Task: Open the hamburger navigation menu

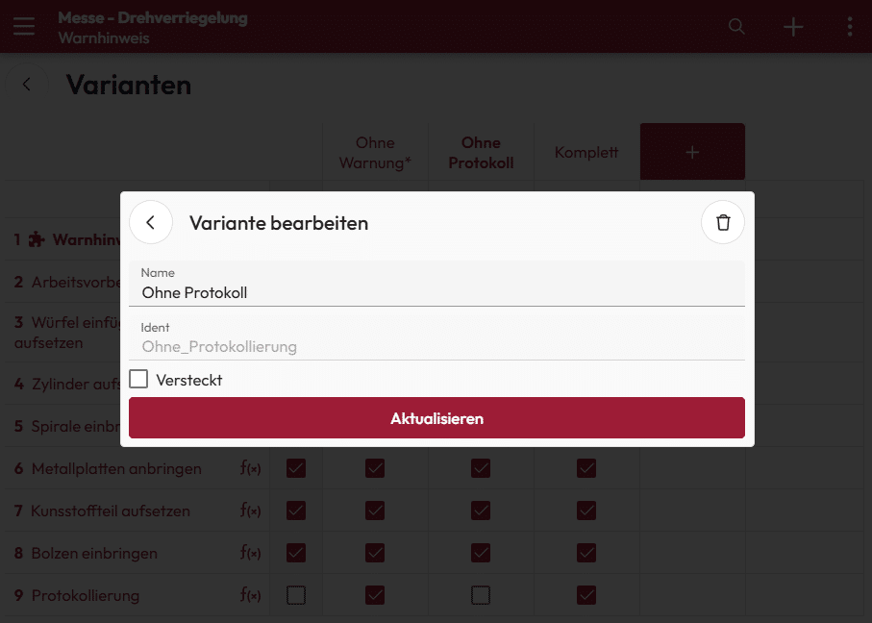Action: [23, 26]
